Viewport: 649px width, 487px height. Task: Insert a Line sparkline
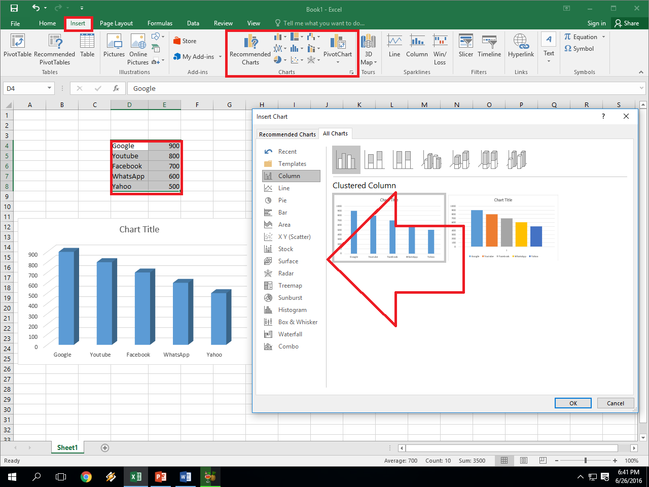[x=394, y=46]
